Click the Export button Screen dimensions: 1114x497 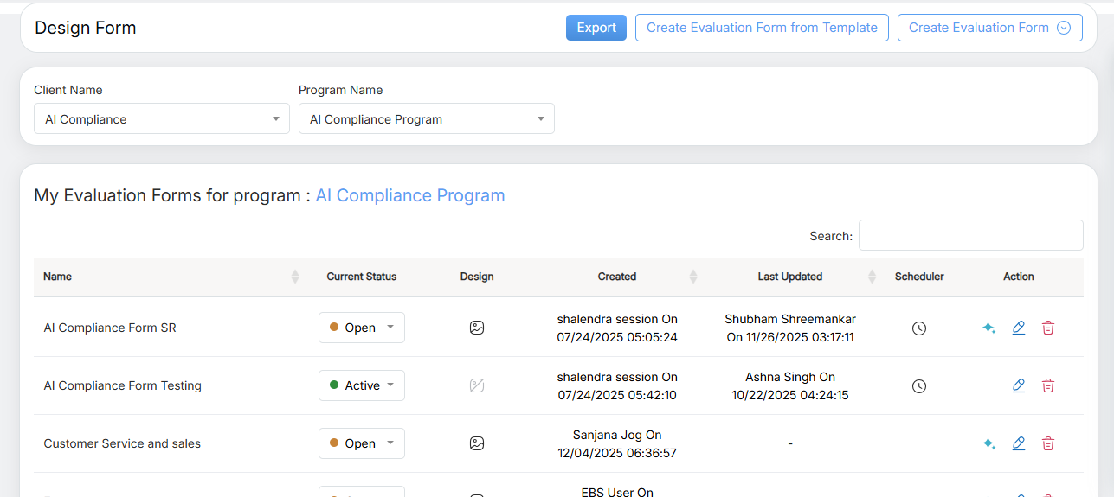point(596,28)
